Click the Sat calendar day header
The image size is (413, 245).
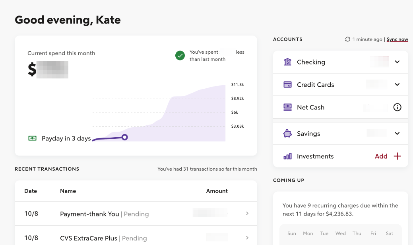coord(390,233)
